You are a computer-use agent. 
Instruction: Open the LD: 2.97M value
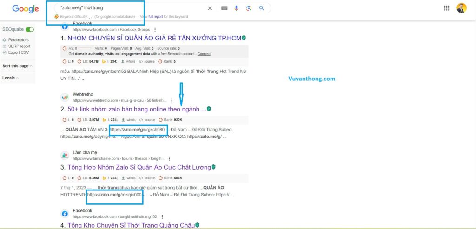click(x=88, y=120)
